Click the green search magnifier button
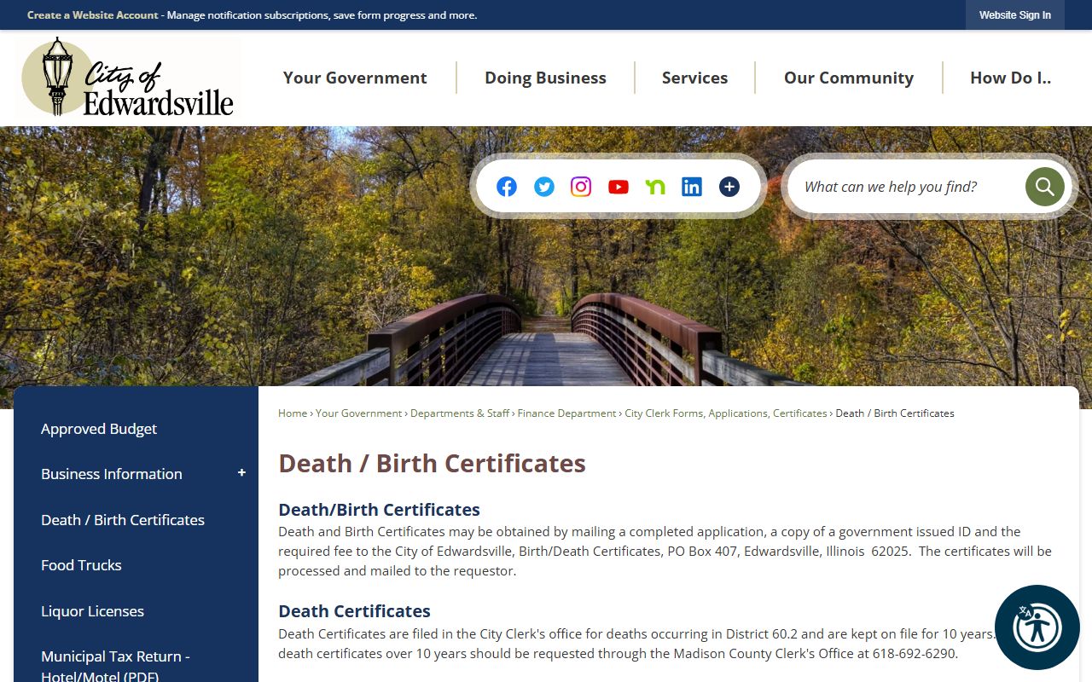1092x682 pixels. click(x=1045, y=187)
